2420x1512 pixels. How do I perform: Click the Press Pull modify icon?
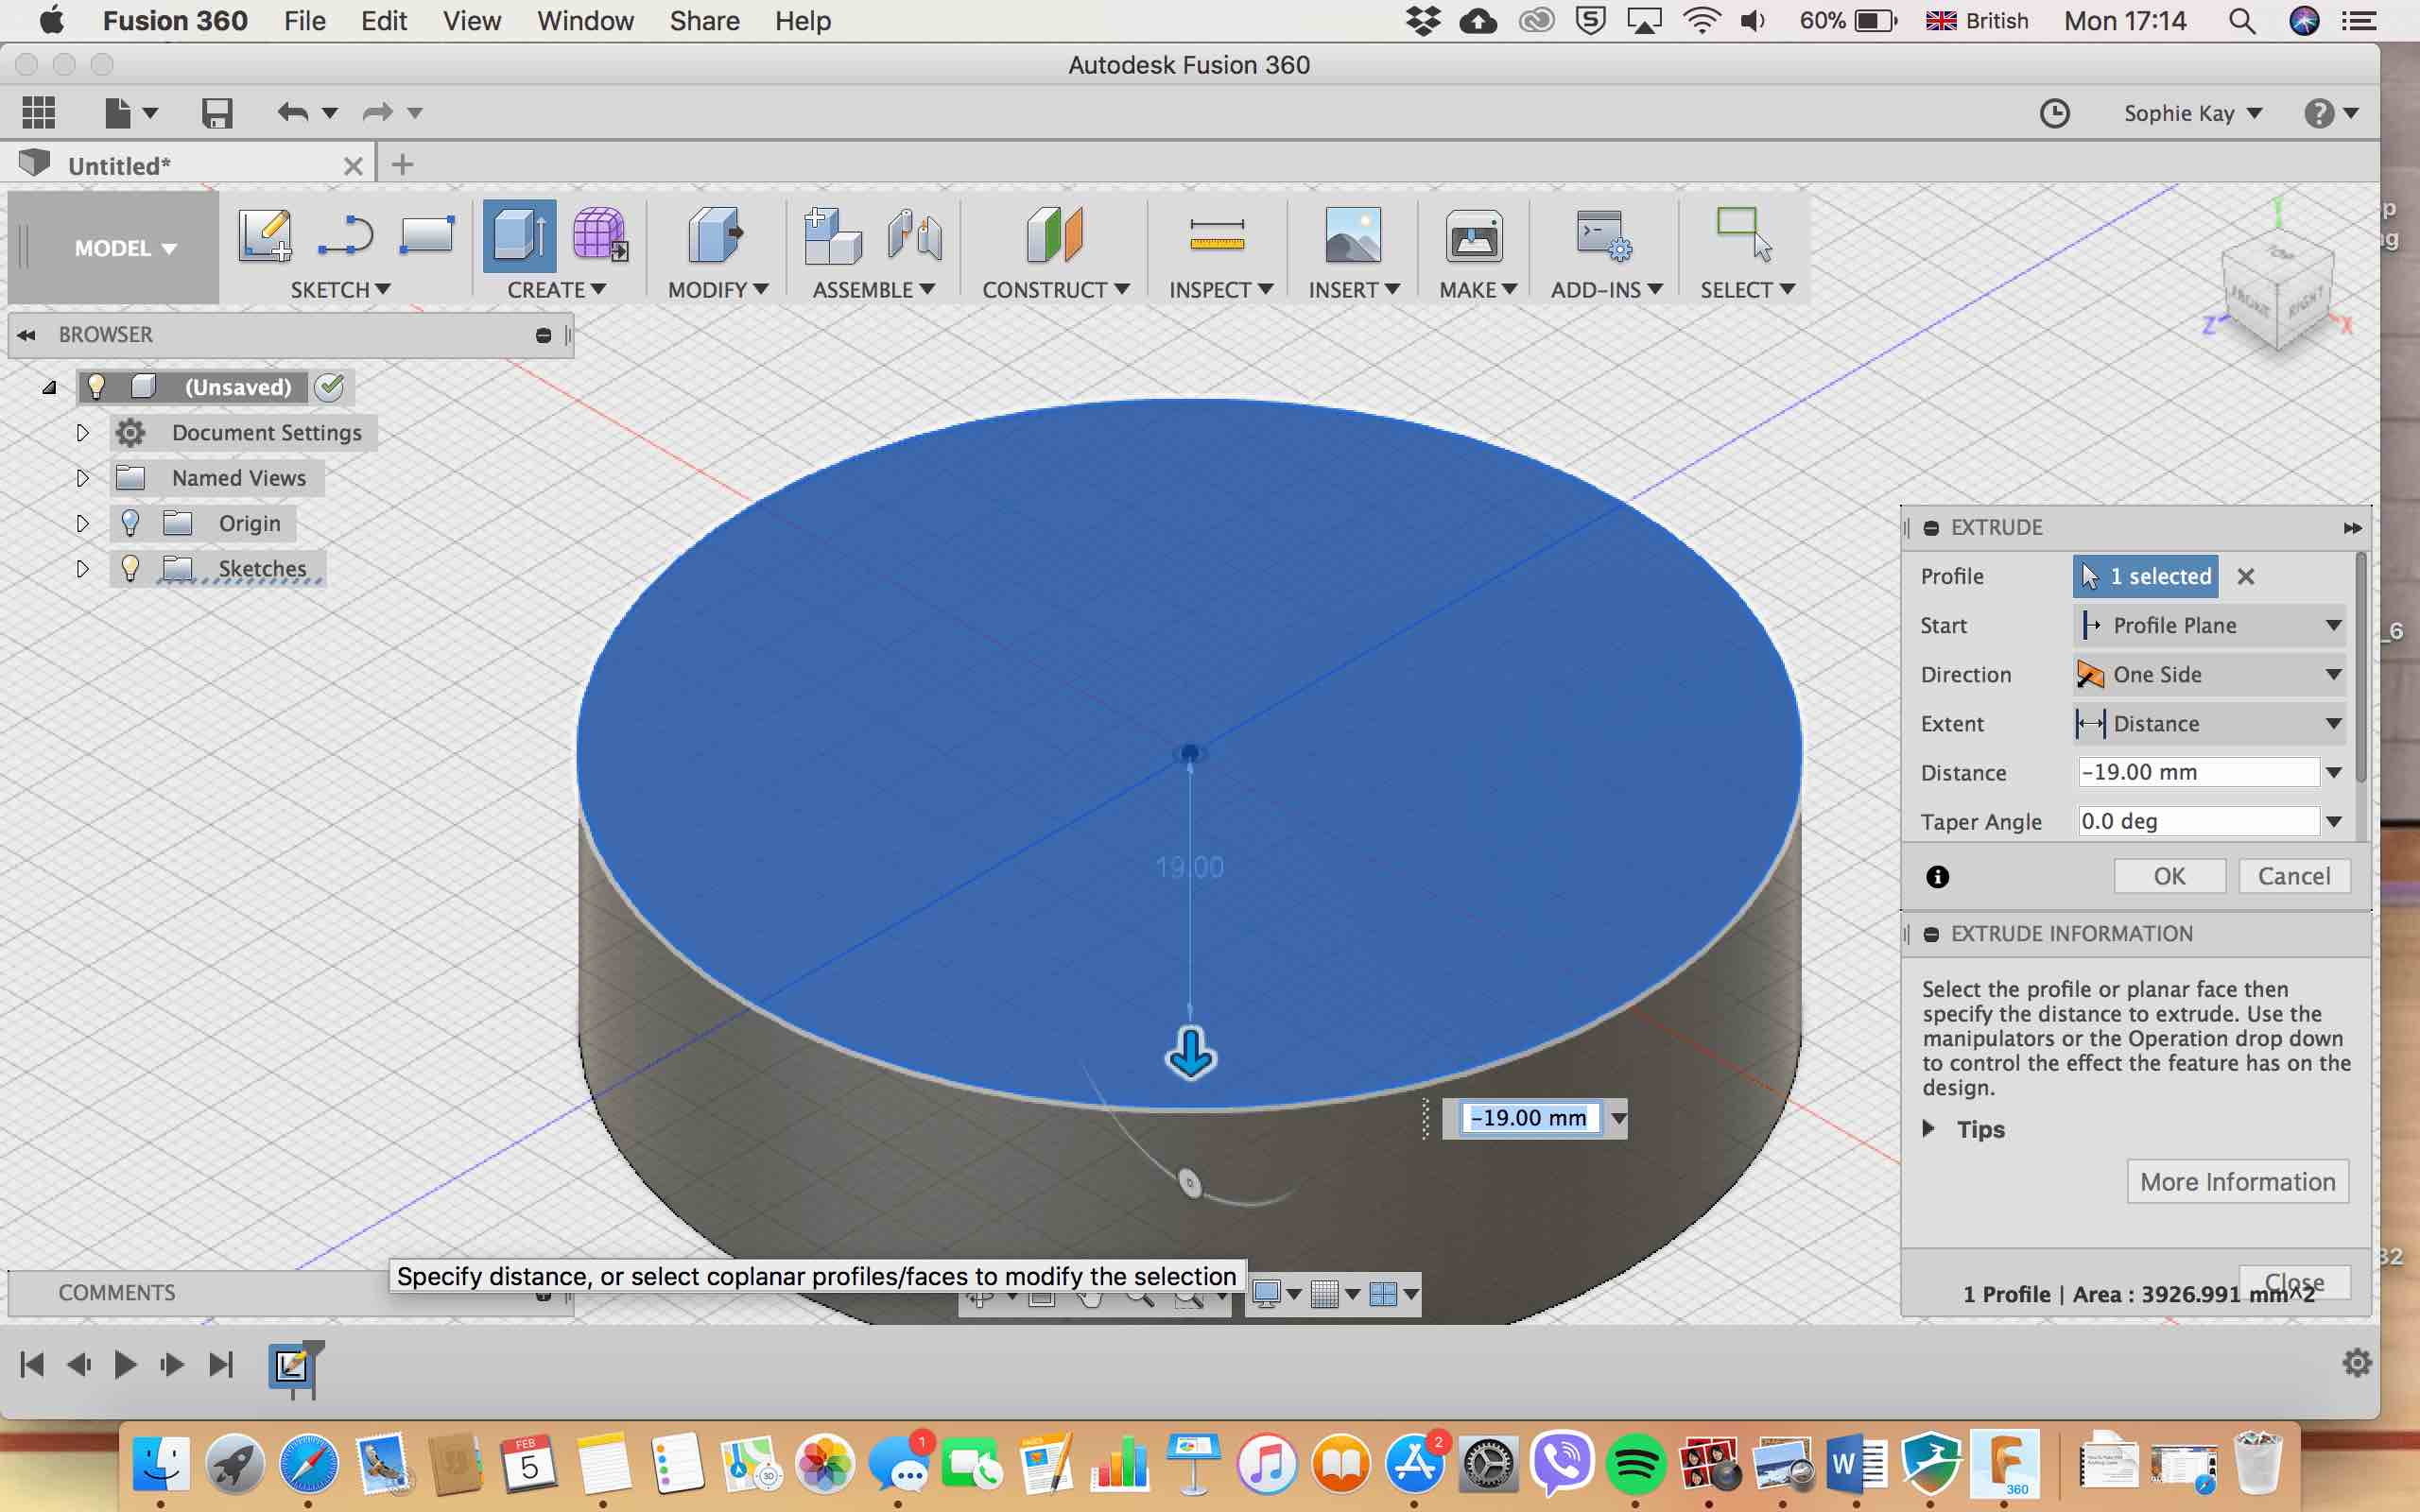(715, 236)
